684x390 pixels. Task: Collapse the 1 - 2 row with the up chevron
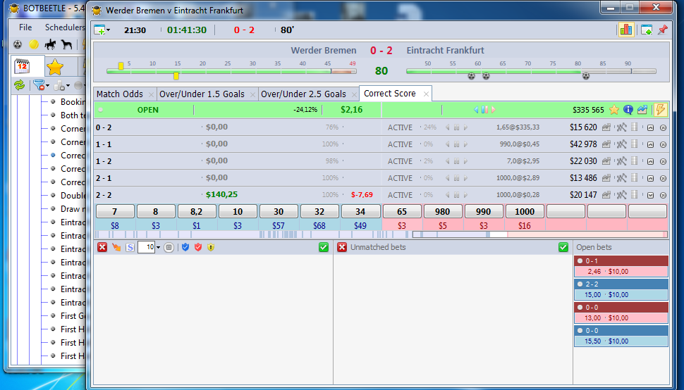[650, 161]
